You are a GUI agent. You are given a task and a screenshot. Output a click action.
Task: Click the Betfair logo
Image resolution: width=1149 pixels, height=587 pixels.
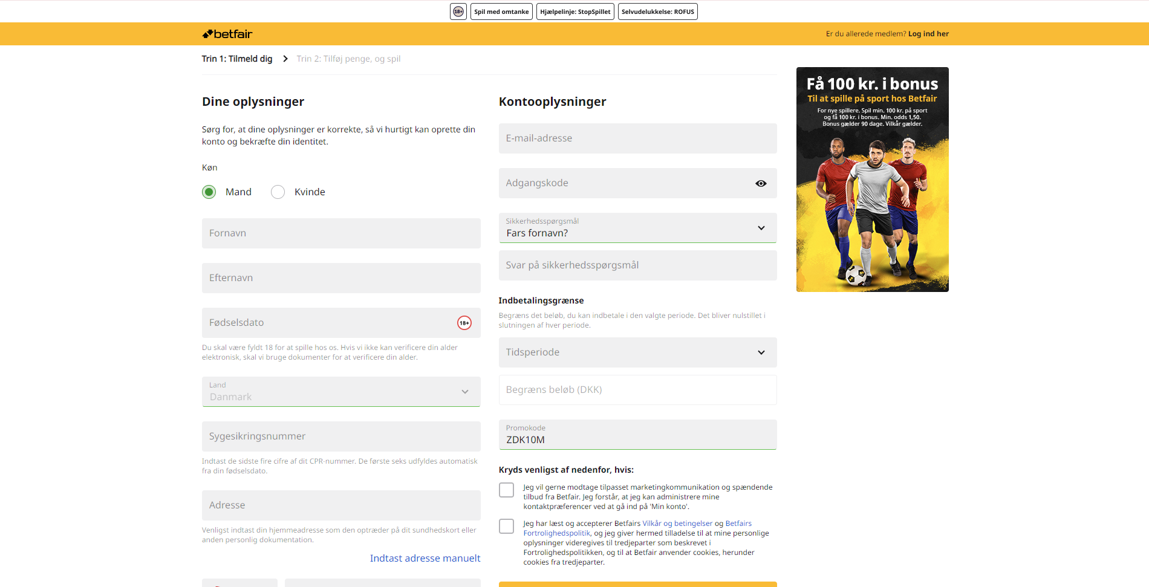227,34
